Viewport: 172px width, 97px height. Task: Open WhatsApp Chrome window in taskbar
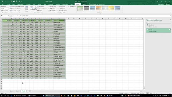pyautogui.click(x=20, y=96)
